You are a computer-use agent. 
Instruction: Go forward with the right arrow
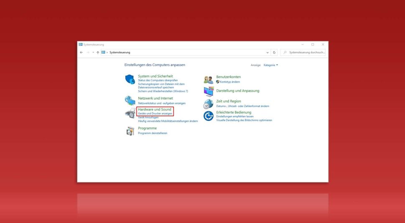tap(88, 53)
